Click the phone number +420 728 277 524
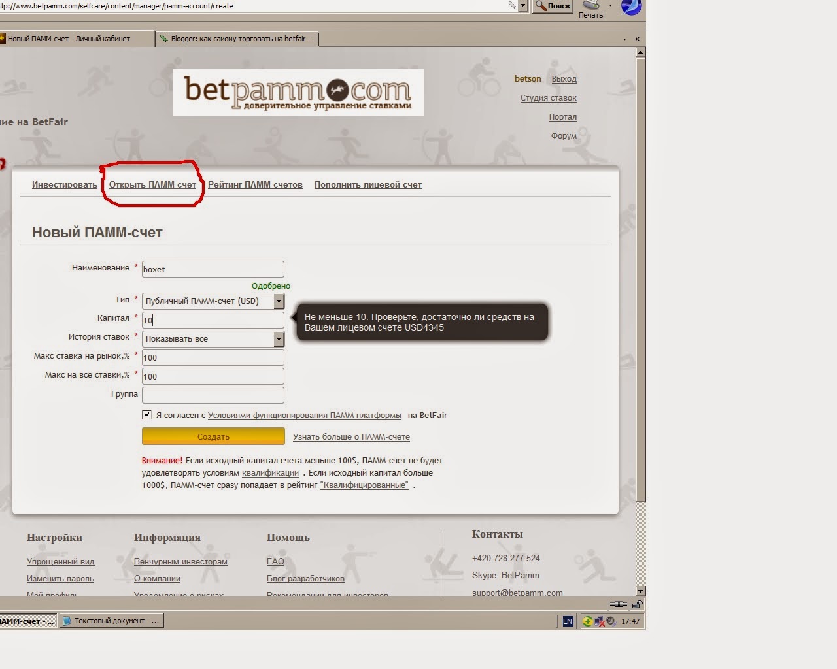 (506, 558)
